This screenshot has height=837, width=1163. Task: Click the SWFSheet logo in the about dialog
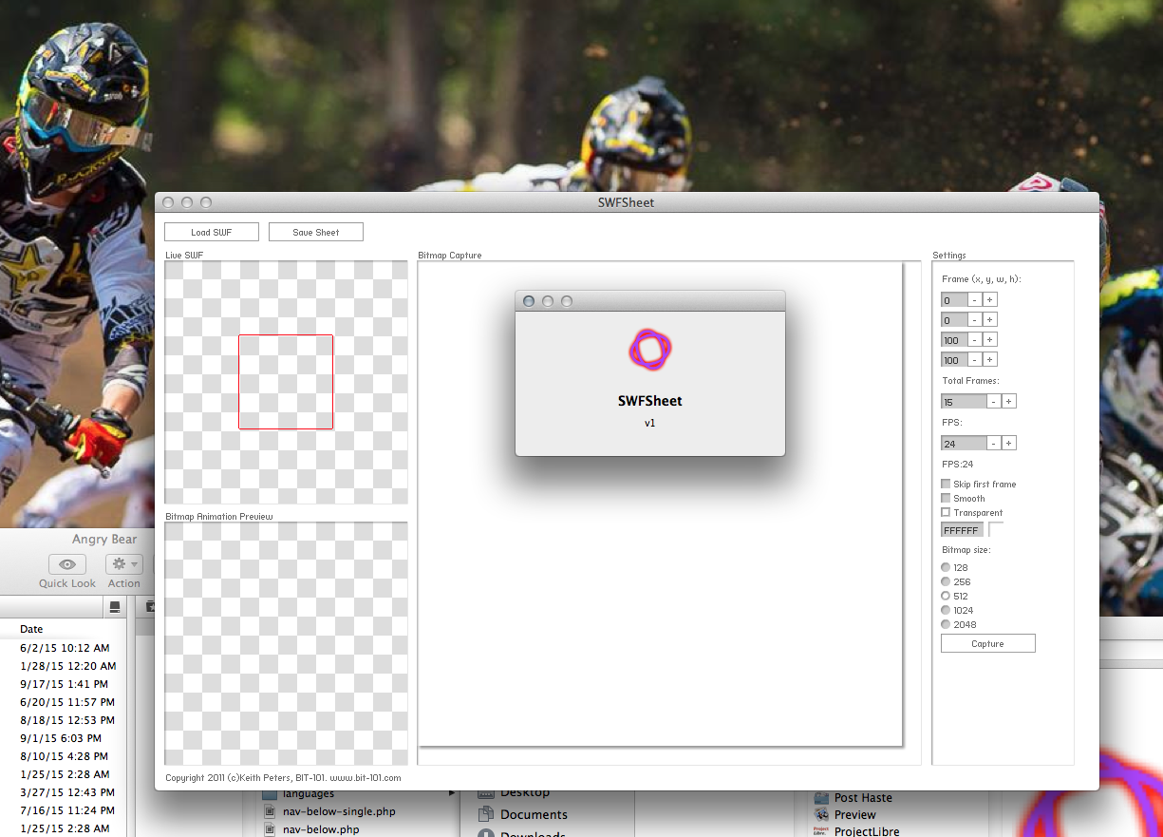click(650, 351)
